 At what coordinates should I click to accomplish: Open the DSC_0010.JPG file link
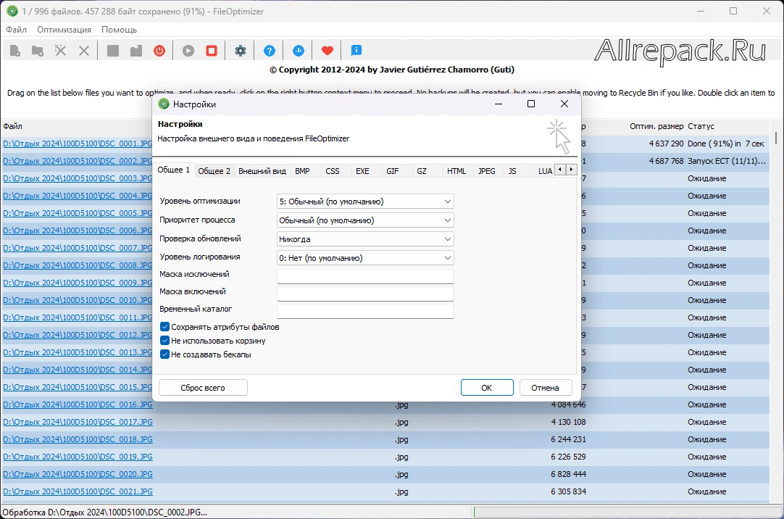(78, 300)
